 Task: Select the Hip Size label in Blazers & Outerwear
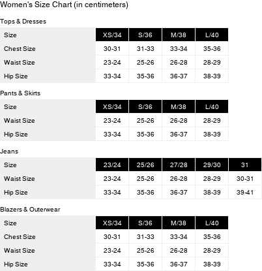coord(16,264)
